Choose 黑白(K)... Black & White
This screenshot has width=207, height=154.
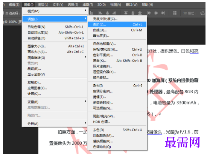pos(117,61)
